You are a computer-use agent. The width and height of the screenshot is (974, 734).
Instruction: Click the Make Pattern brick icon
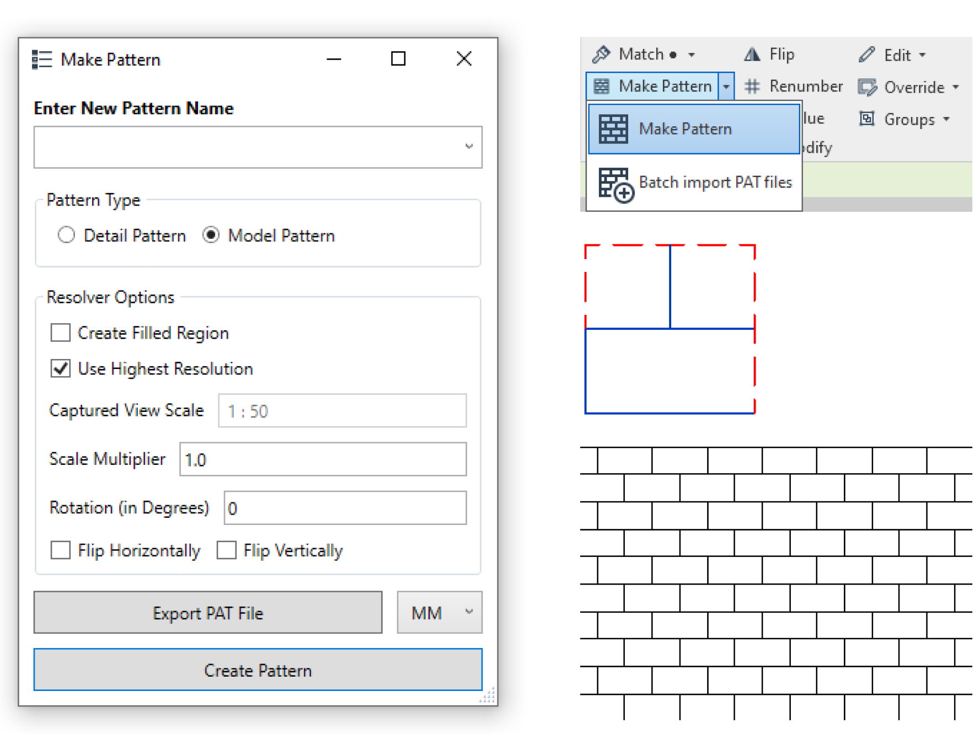[601, 86]
